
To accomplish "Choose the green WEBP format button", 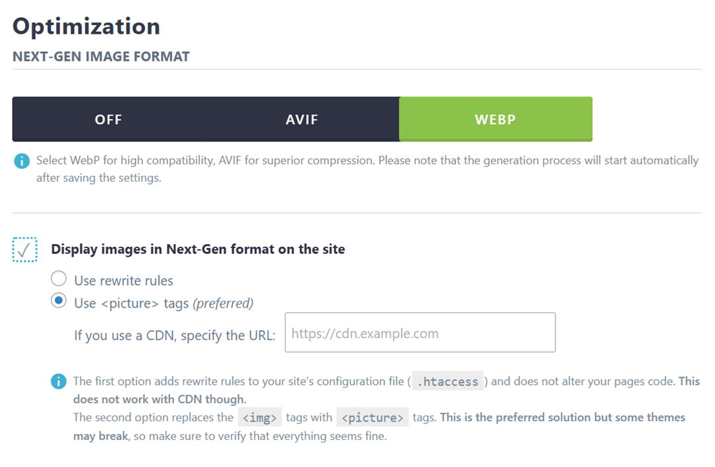I will (495, 120).
